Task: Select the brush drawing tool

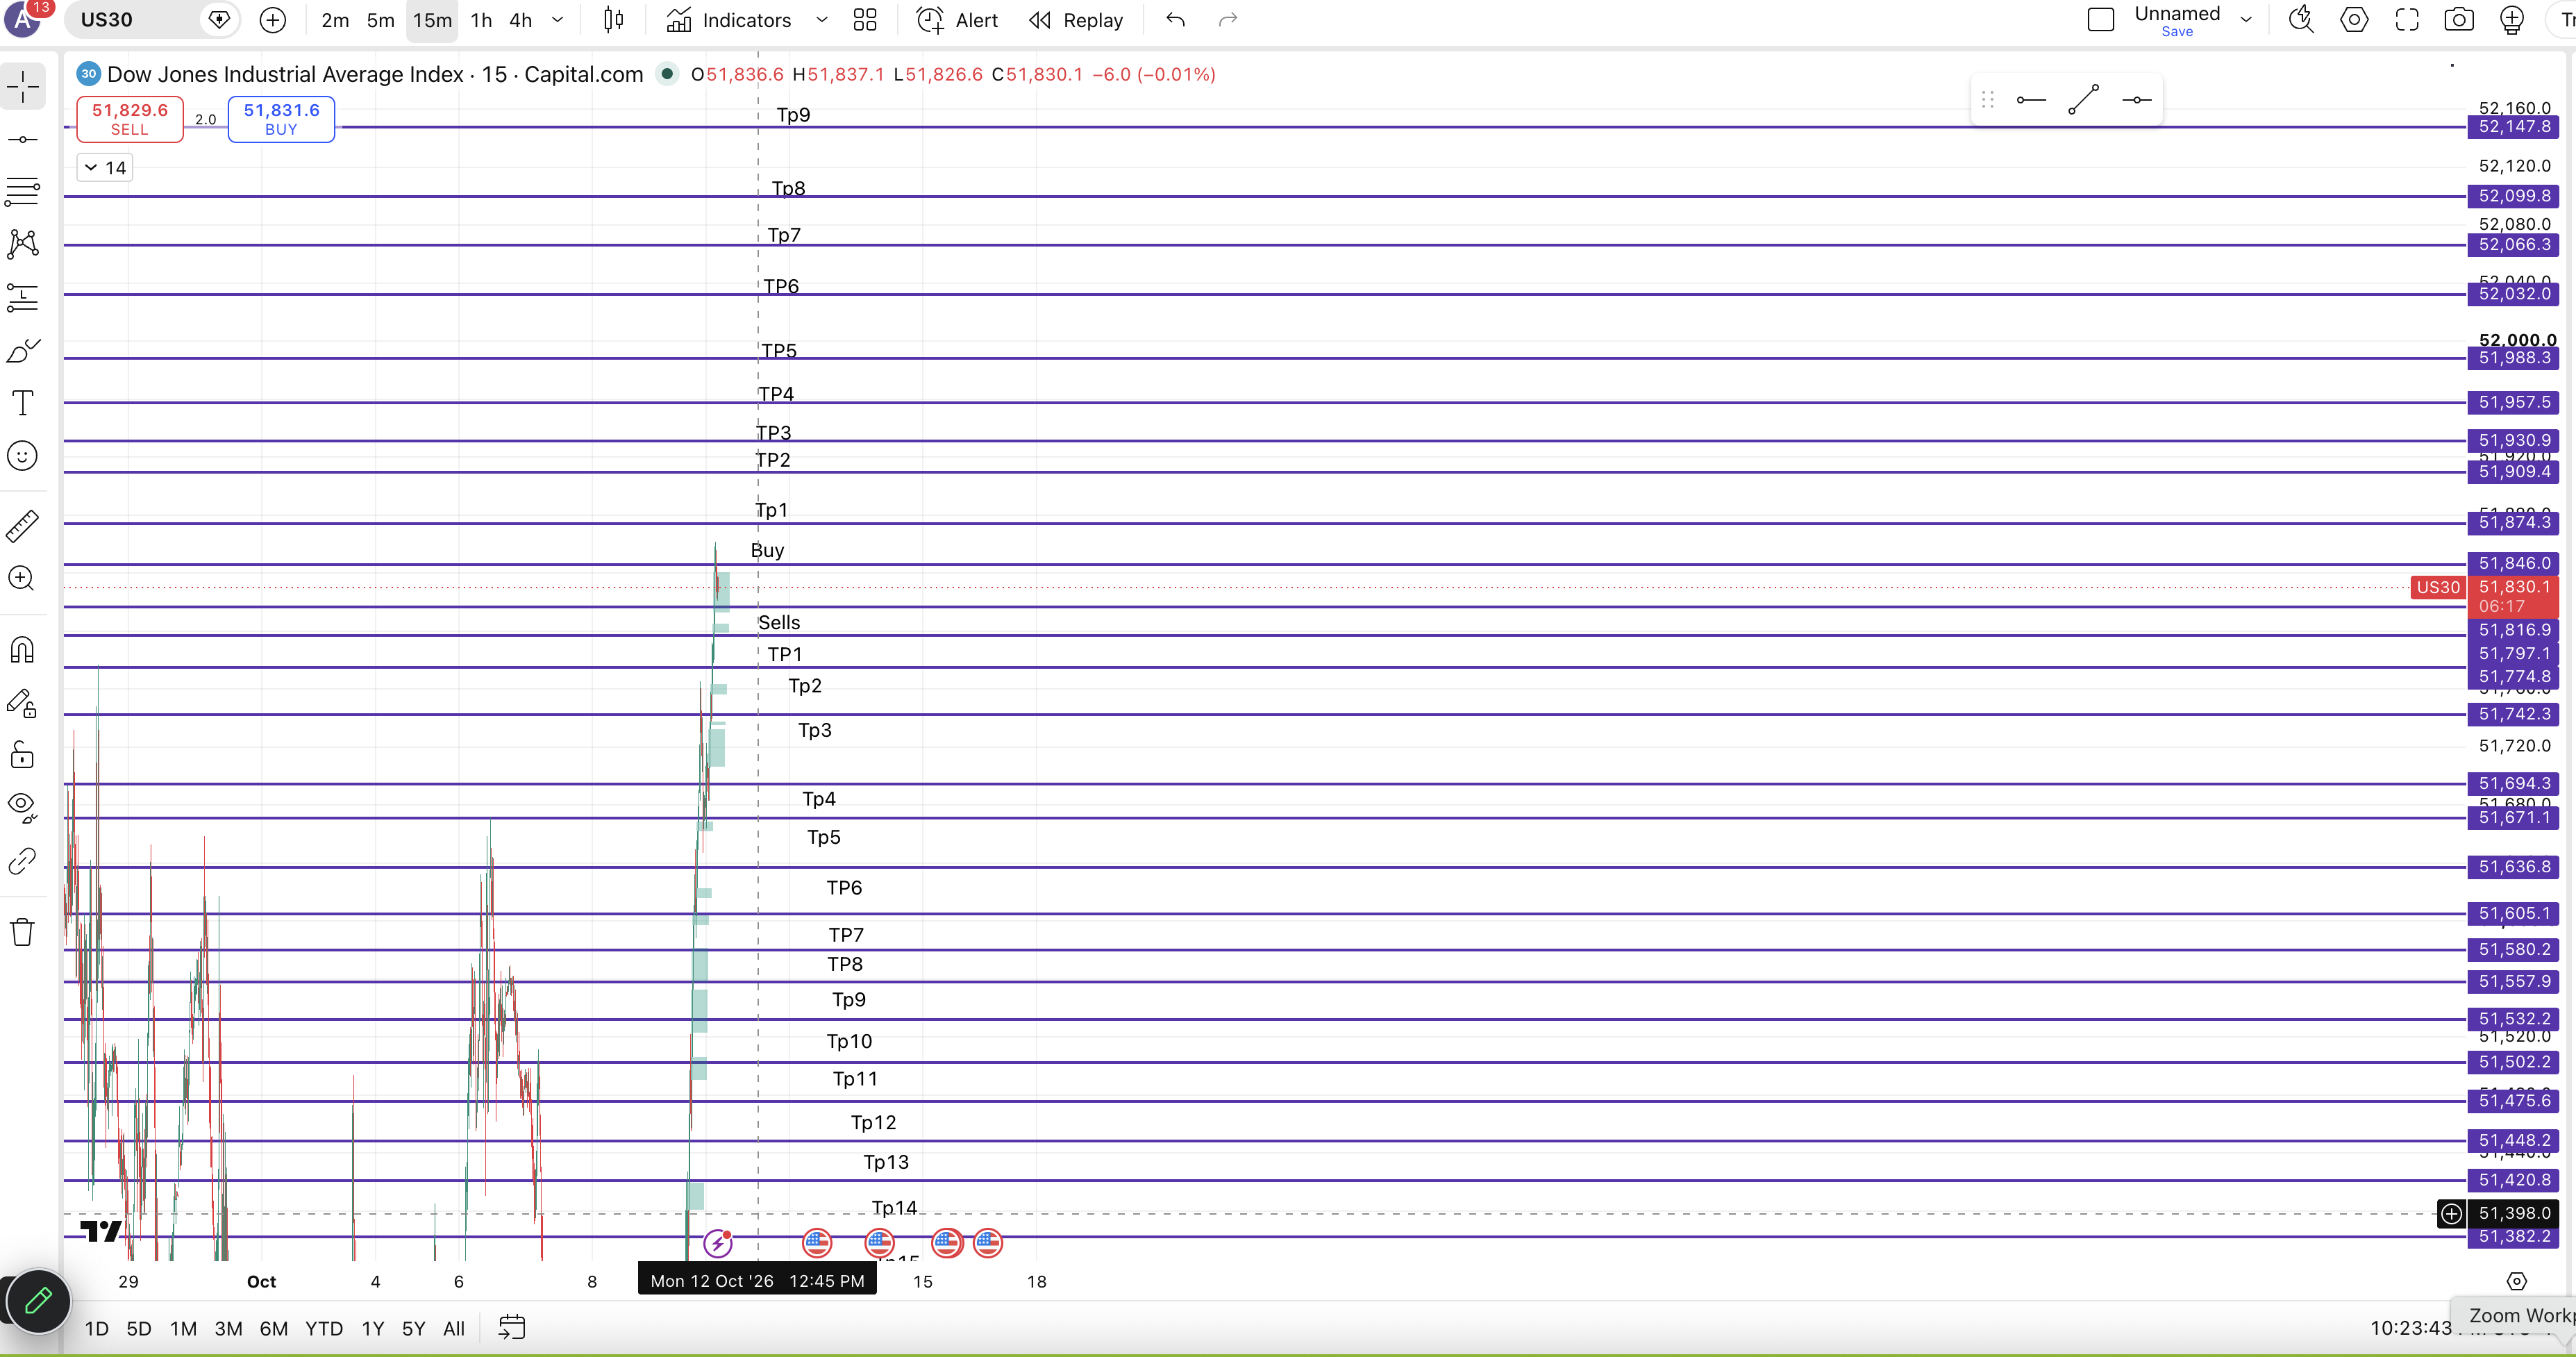Action: [22, 350]
